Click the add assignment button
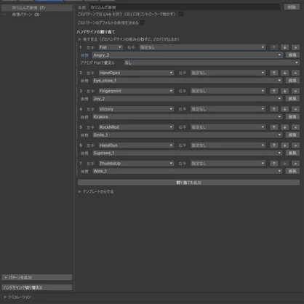The image size is (304, 304). (x=188, y=183)
